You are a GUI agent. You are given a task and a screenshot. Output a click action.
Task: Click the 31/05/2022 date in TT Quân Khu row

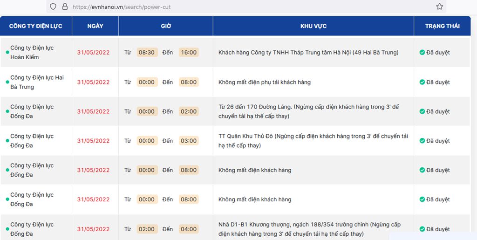pyautogui.click(x=93, y=141)
